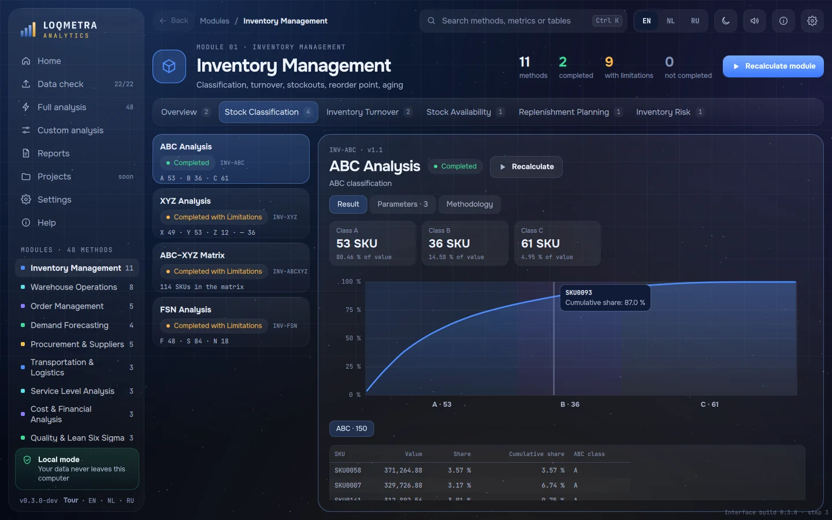Toggle sound with the speaker icon
This screenshot has width=832, height=520.
click(755, 21)
